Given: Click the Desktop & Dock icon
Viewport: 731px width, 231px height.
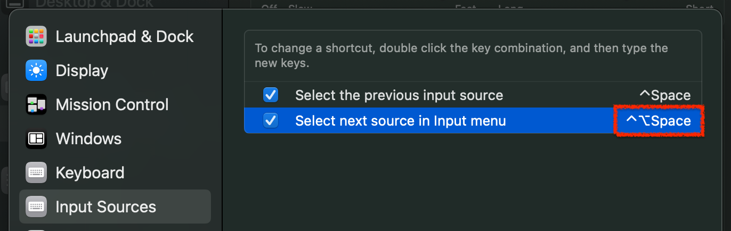Looking at the screenshot, I should tap(14, 4).
